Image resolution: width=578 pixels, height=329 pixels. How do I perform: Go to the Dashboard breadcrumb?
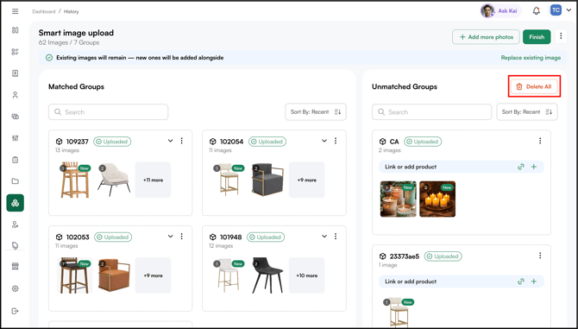[43, 11]
